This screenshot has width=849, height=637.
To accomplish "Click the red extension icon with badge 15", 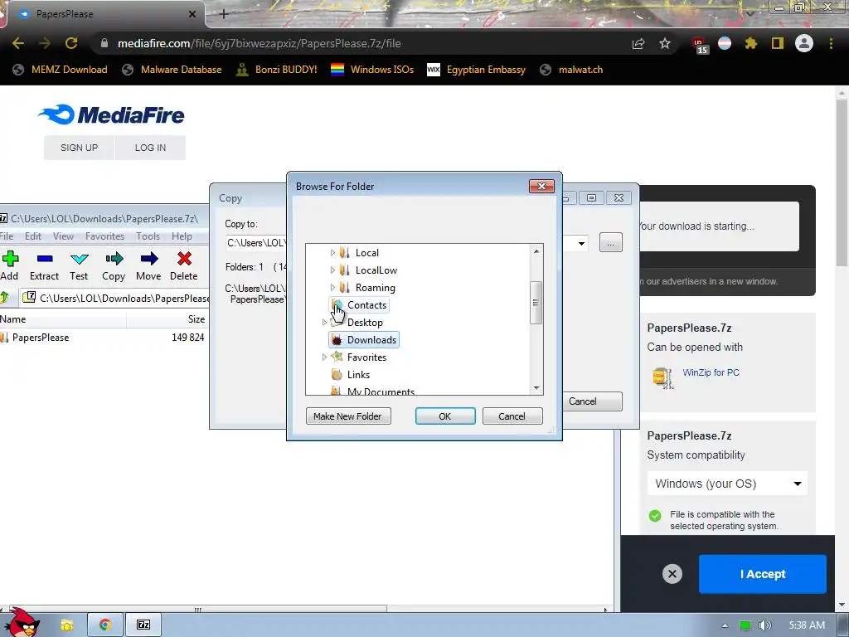I will tap(698, 45).
